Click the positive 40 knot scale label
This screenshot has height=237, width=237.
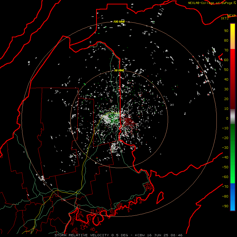tap(226, 80)
